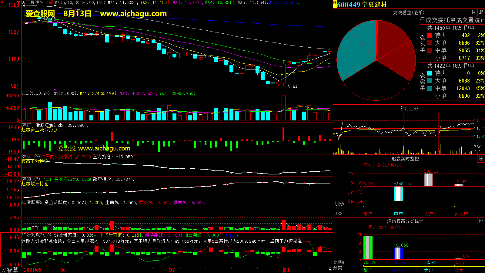This screenshot has width=485, height=273.
Task: Switch order view to 笔 tick mode
Action: (x=481, y=12)
